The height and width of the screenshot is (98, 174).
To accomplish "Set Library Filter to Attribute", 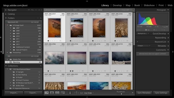I will coord(83,10).
